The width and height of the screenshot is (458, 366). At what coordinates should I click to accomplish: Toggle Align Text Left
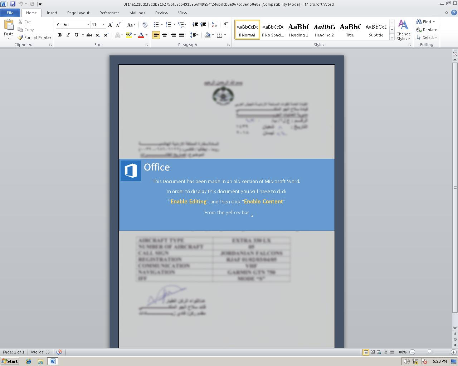point(156,35)
